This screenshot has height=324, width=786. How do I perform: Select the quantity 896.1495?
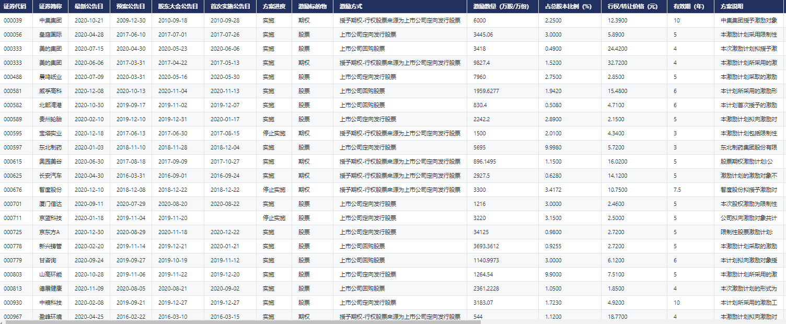coord(485,161)
